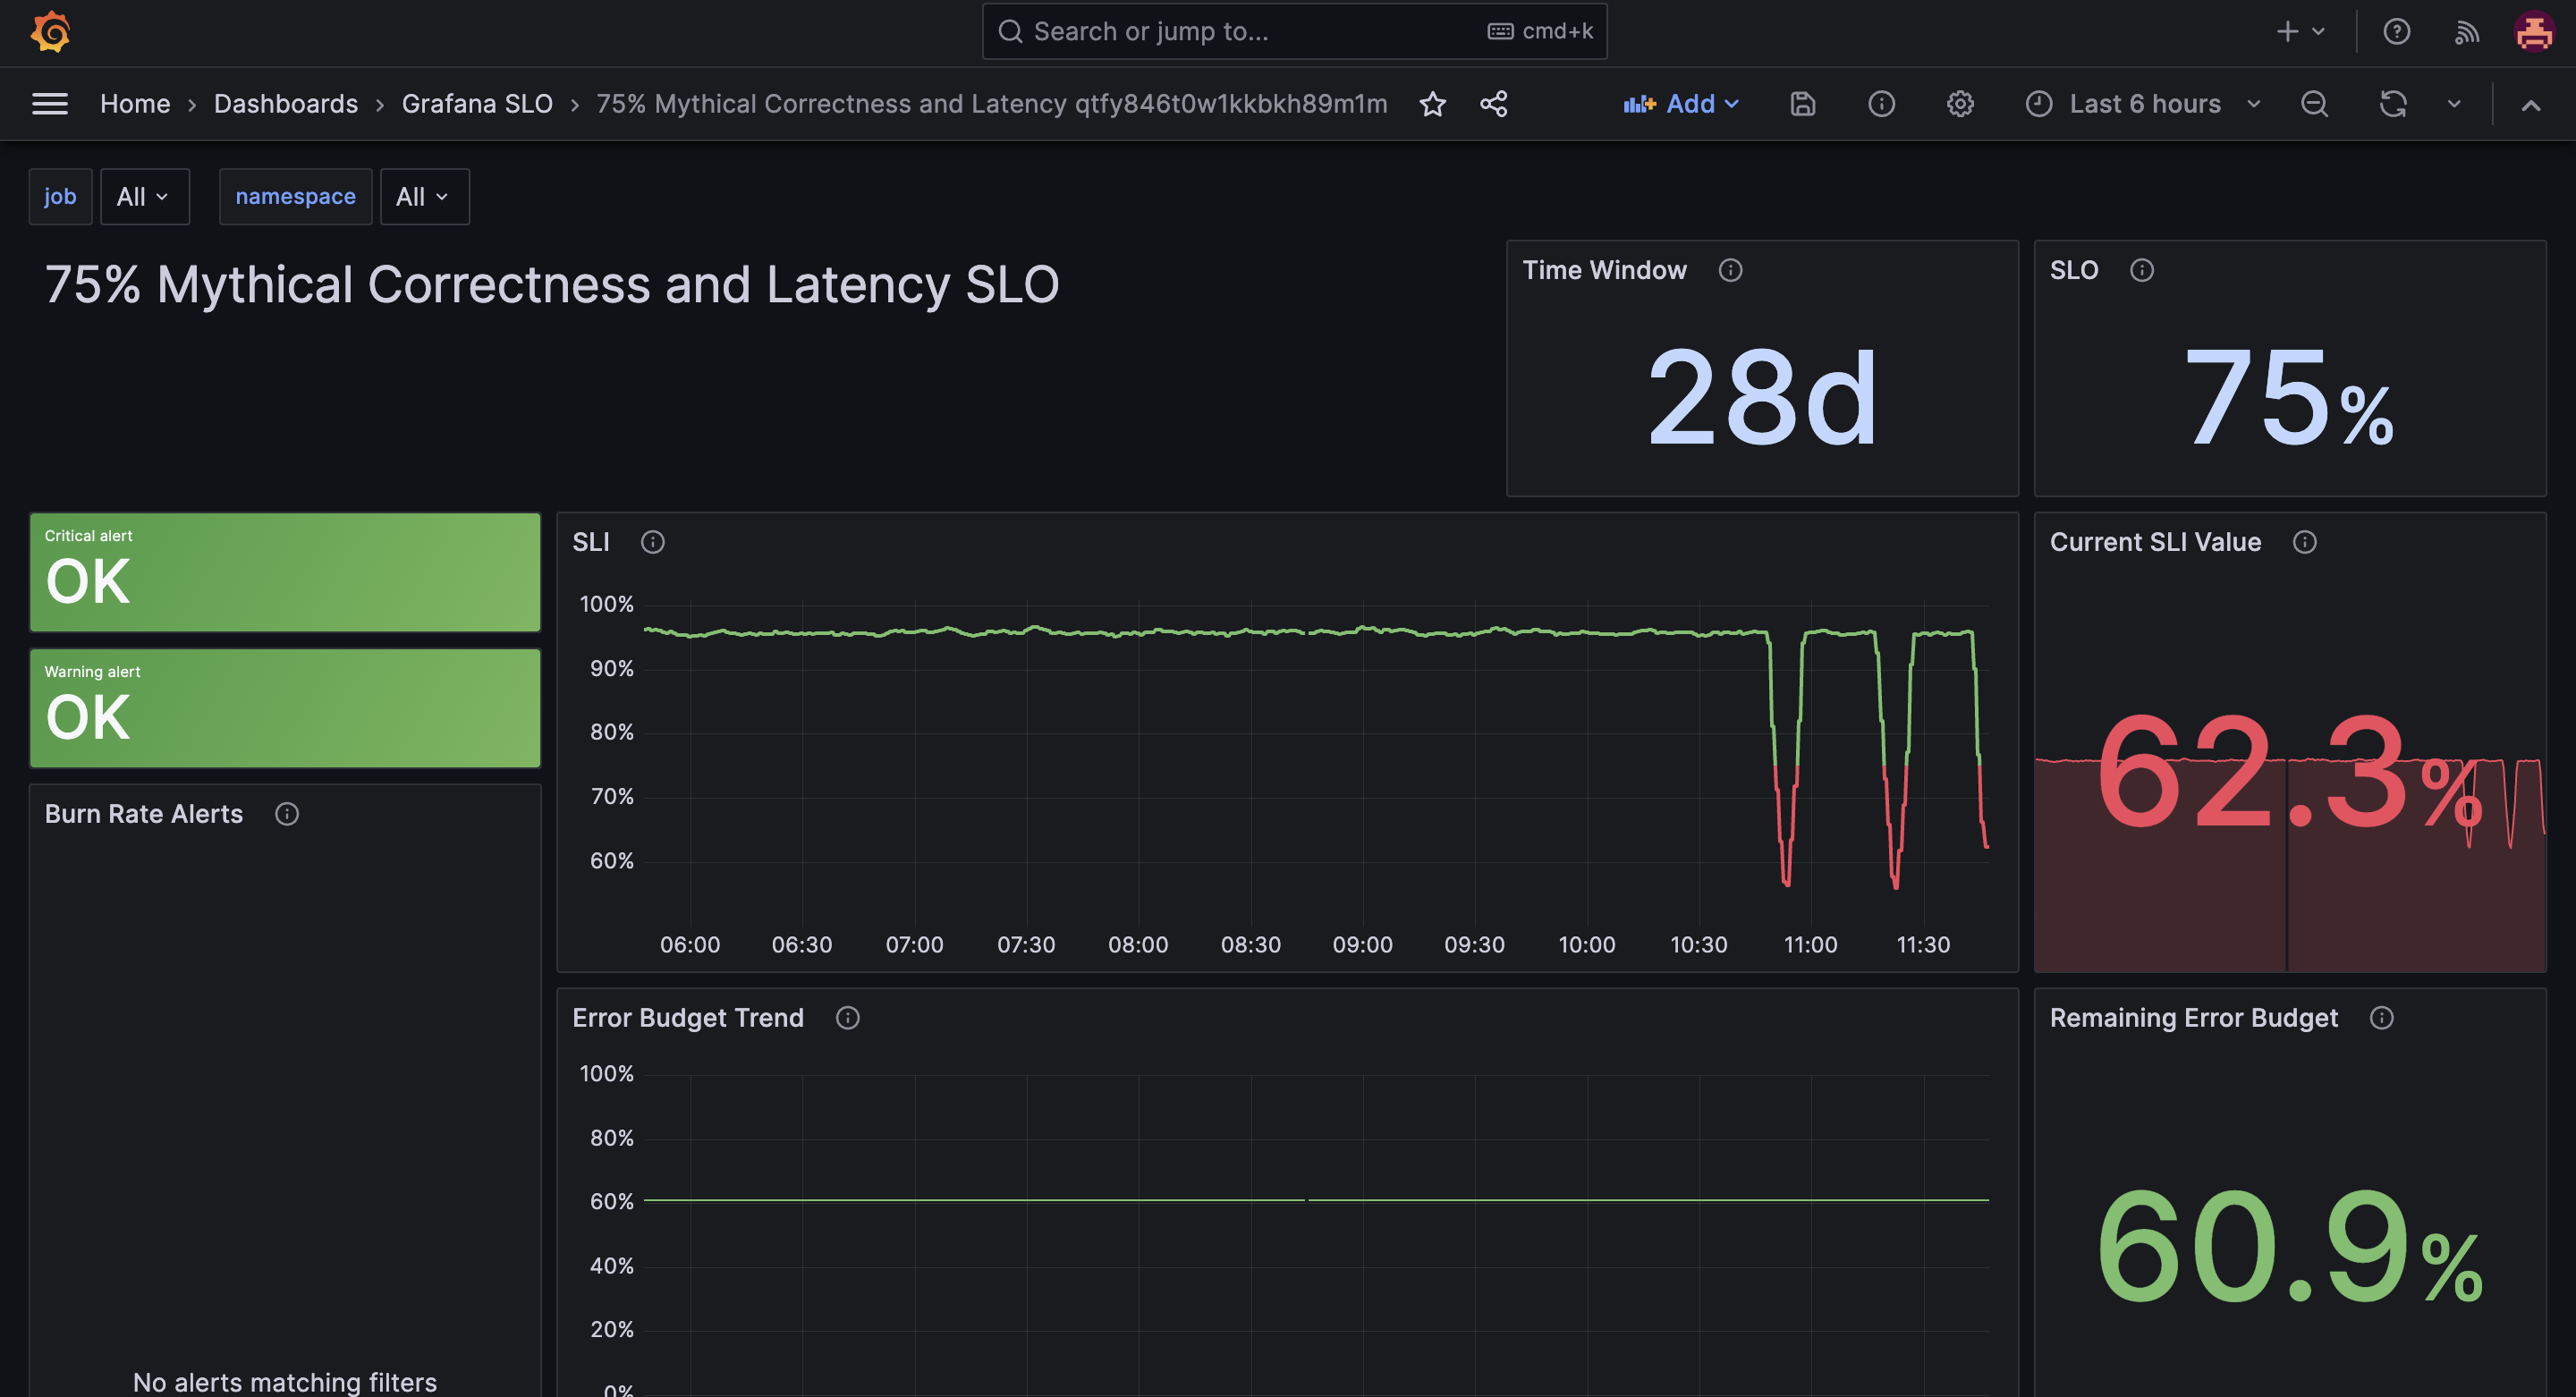Go to the Home link

(134, 103)
